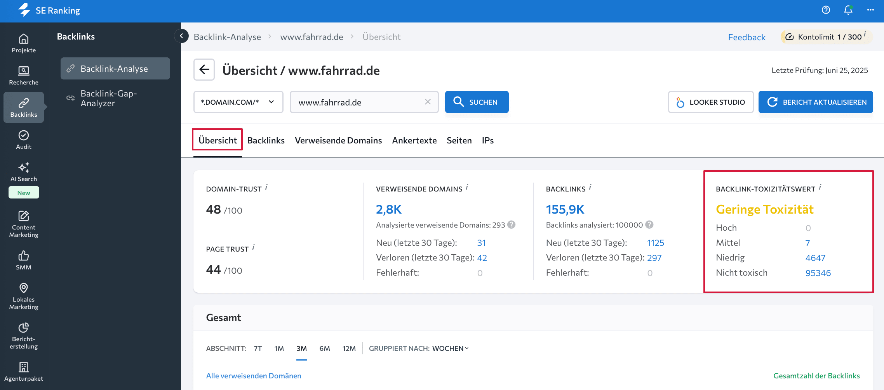The image size is (884, 390).
Task: Click the Suchen button
Action: coord(477,102)
